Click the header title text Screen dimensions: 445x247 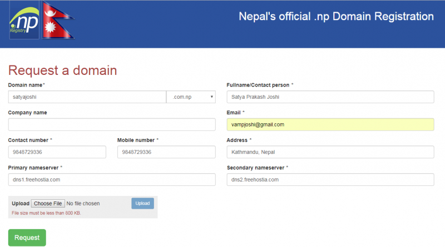(x=336, y=17)
